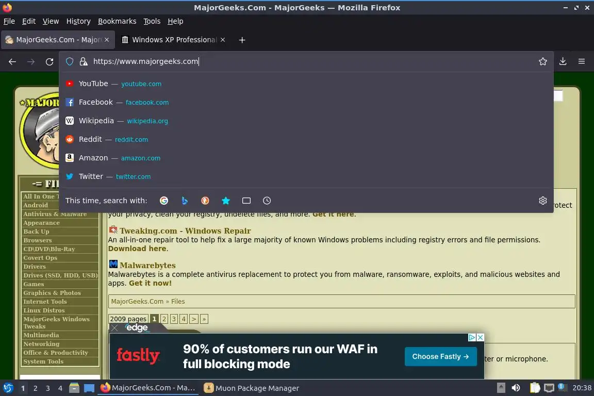Click the show desktop taskbar icon
Screen dimensions: 594x396
(x=89, y=388)
